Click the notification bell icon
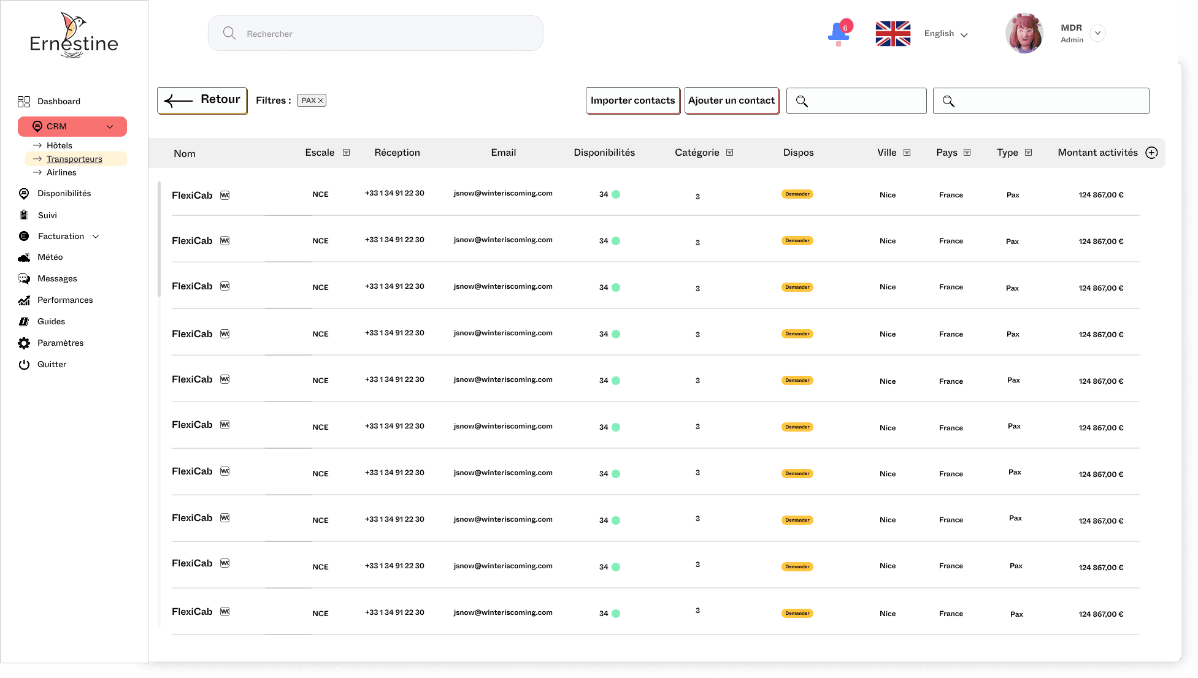1198x678 pixels. [x=838, y=33]
